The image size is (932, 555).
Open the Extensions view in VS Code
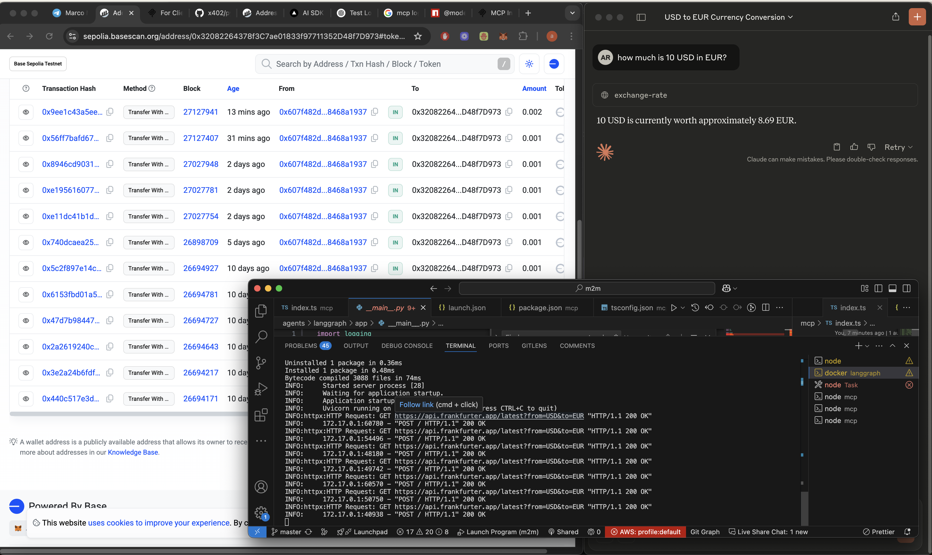[x=261, y=415]
